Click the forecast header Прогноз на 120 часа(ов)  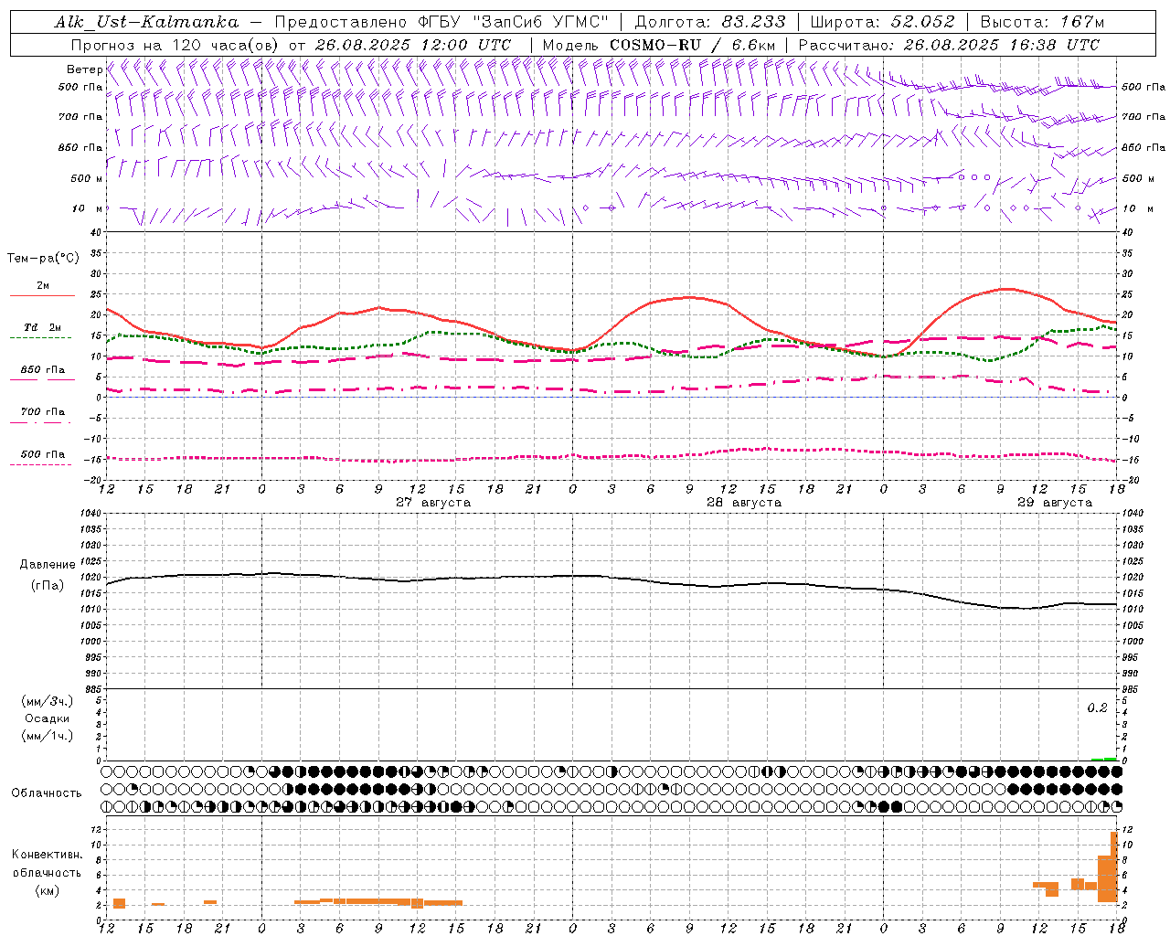click(175, 45)
